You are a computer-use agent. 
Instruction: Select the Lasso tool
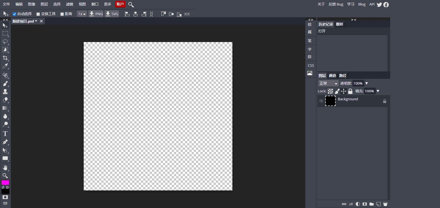click(5, 42)
